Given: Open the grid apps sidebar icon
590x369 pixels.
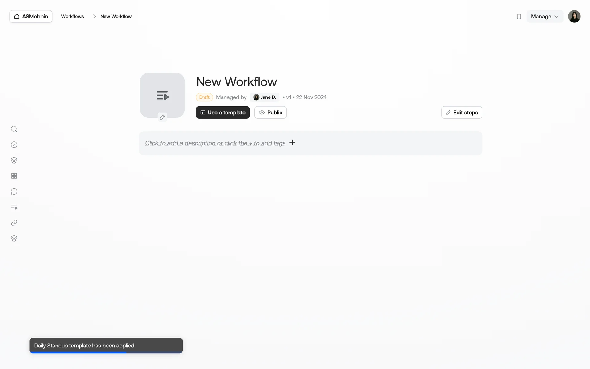Looking at the screenshot, I should (x=14, y=176).
